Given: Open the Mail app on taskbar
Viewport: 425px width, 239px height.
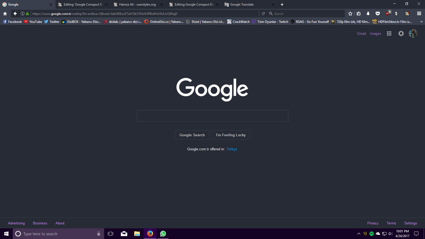Looking at the screenshot, I should (x=124, y=234).
